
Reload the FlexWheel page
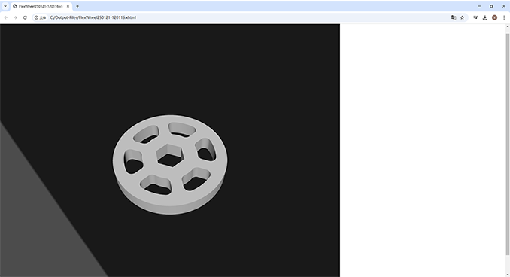(x=25, y=17)
